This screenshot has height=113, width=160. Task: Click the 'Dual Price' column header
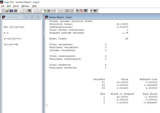(x=150, y=94)
